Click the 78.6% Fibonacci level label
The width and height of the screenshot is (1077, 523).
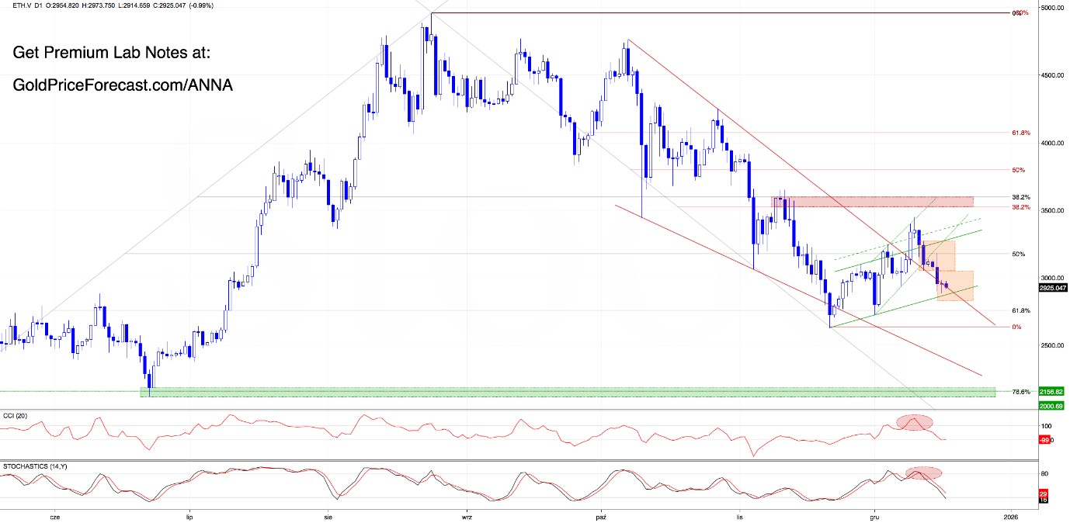(1020, 392)
